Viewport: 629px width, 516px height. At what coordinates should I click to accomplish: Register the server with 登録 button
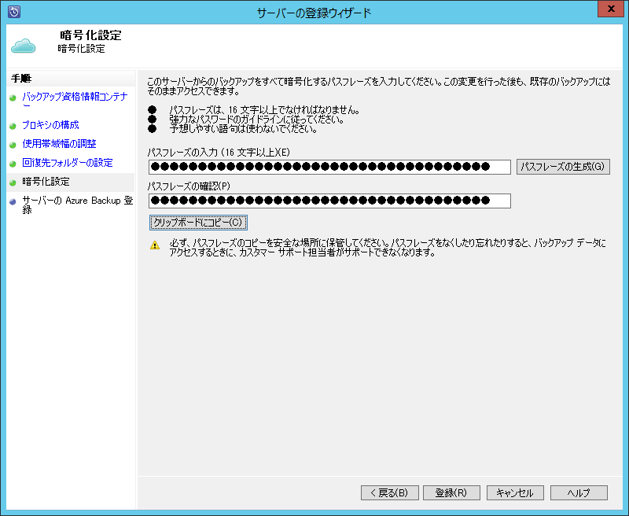pyautogui.click(x=451, y=493)
